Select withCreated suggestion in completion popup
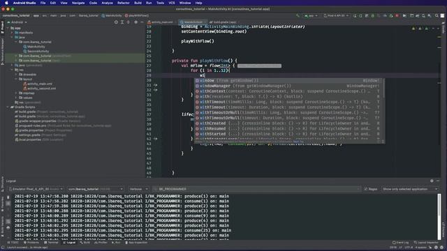This screenshot has height=251, width=447. click(x=287, y=123)
